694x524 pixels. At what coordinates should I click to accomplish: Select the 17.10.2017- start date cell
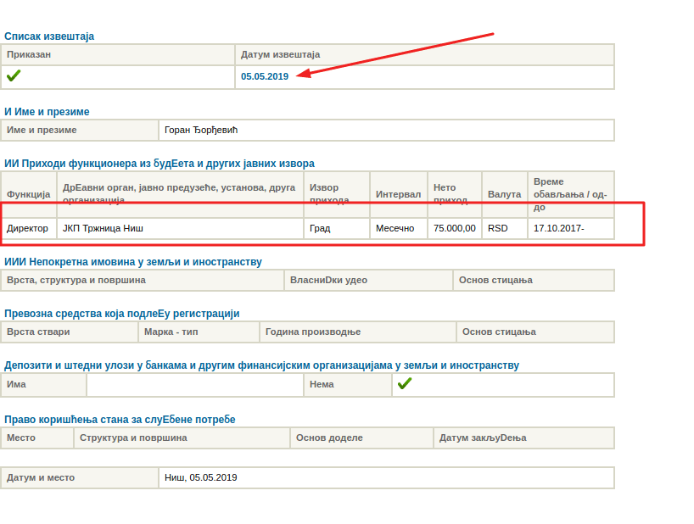click(558, 228)
